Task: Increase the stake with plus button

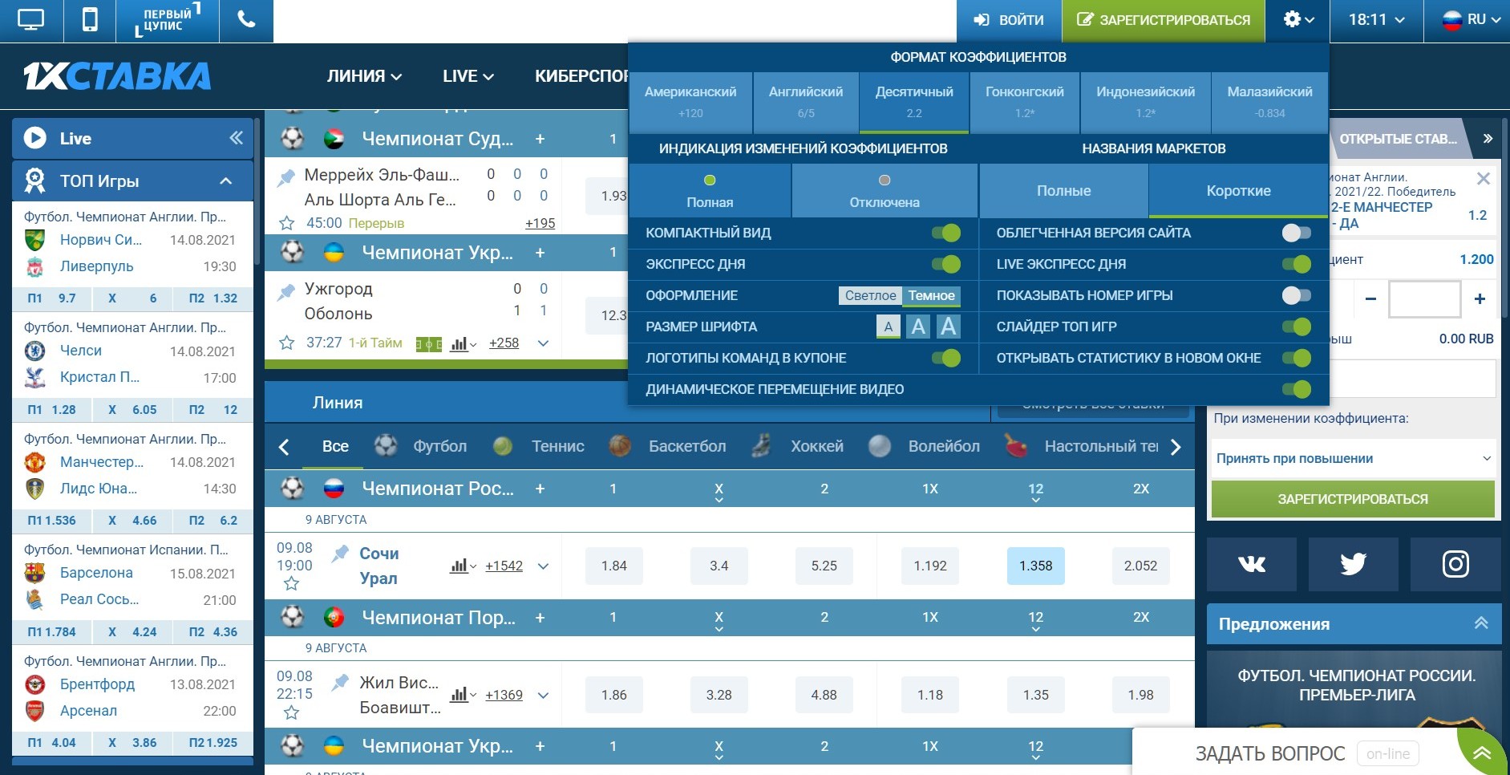Action: 1480,299
